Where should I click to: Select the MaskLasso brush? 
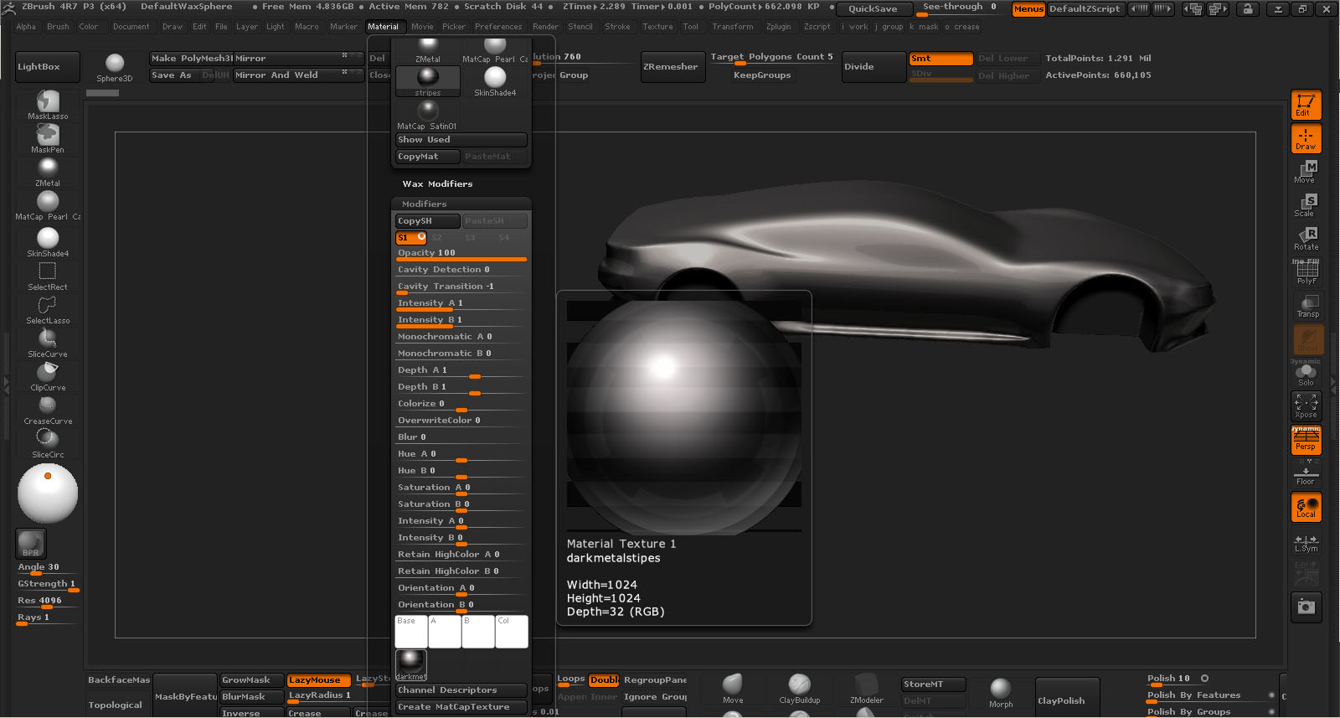point(48,106)
